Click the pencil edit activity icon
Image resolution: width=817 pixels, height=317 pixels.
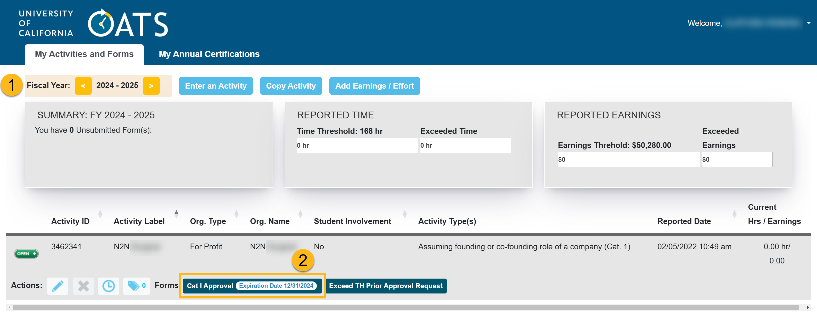click(57, 286)
